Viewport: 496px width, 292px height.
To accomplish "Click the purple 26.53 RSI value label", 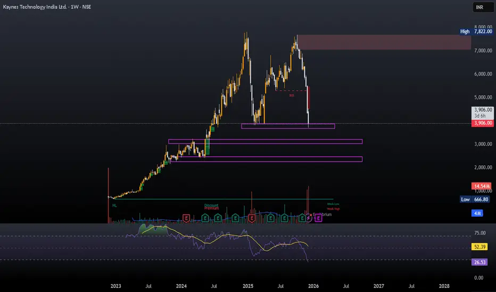I will coord(480,262).
